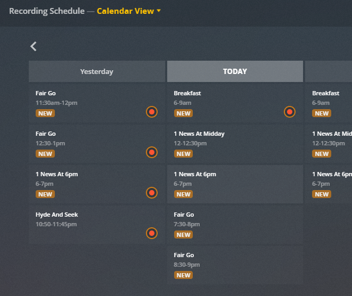Select the TODAY column header

(x=235, y=71)
